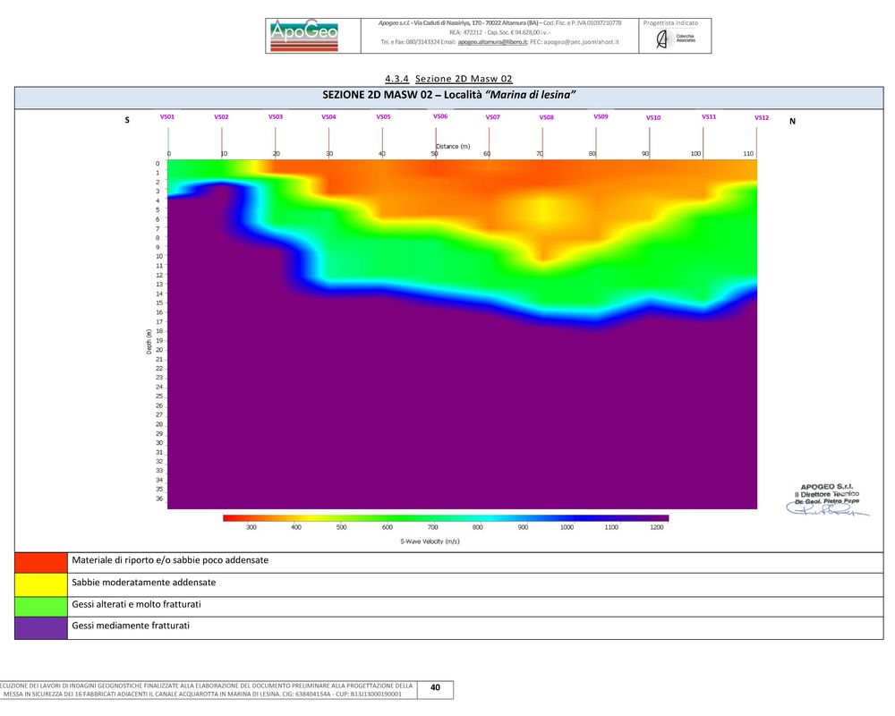This screenshot has width=895, height=716.
Task: Select the yellow legend color swatch
Action: (41, 583)
